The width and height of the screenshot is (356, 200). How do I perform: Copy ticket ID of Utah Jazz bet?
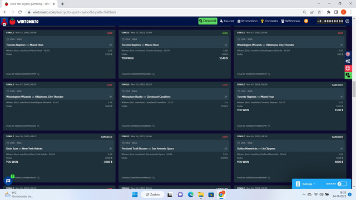coord(38,178)
